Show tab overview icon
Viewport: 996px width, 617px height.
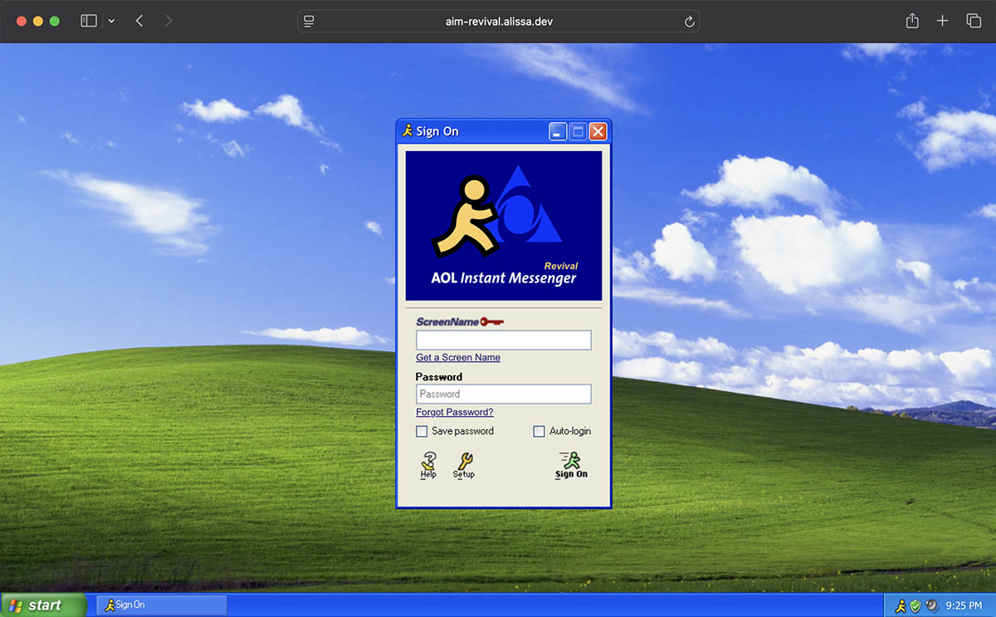click(974, 21)
